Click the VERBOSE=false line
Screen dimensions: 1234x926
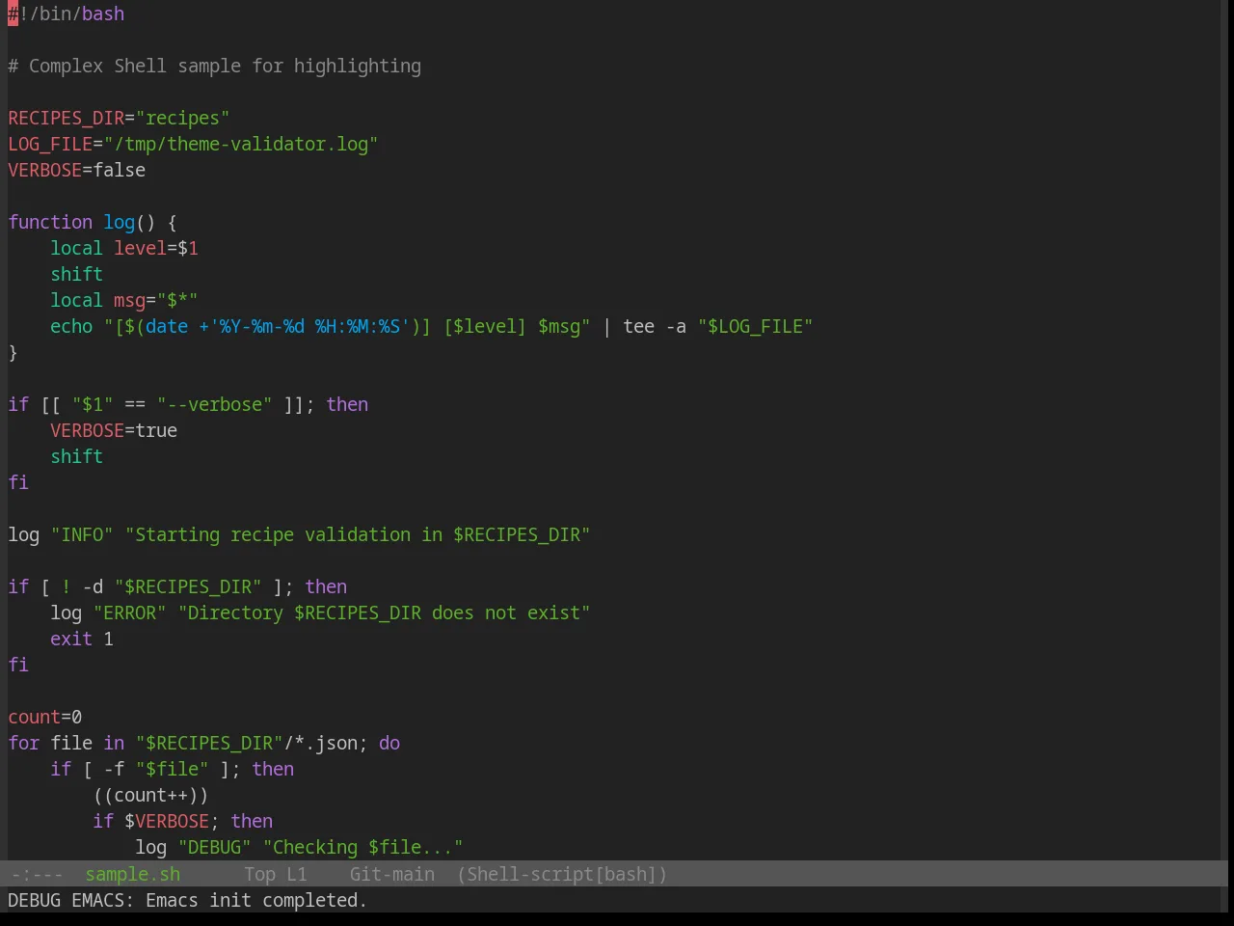pos(77,170)
